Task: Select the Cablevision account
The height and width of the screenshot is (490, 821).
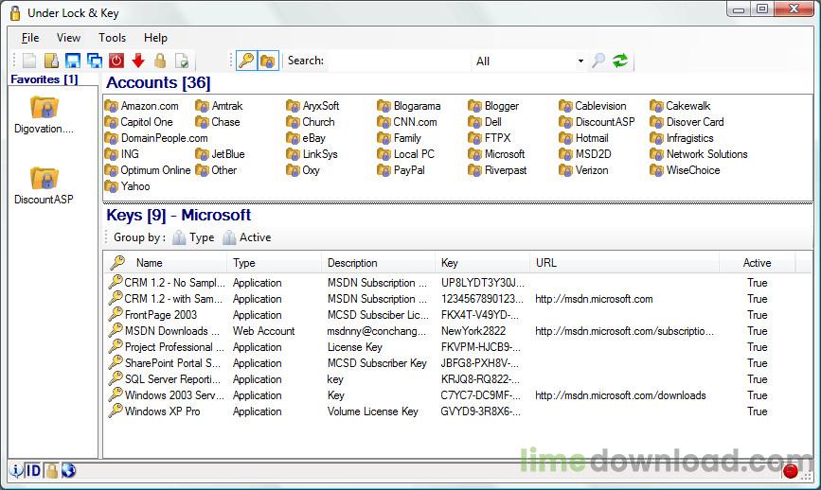Action: [593, 106]
